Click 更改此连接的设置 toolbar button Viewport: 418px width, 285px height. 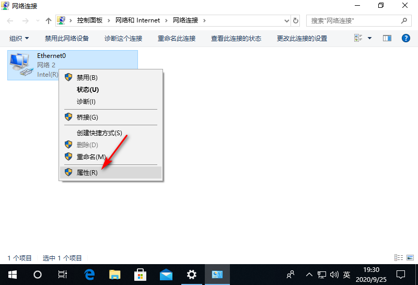[302, 38]
